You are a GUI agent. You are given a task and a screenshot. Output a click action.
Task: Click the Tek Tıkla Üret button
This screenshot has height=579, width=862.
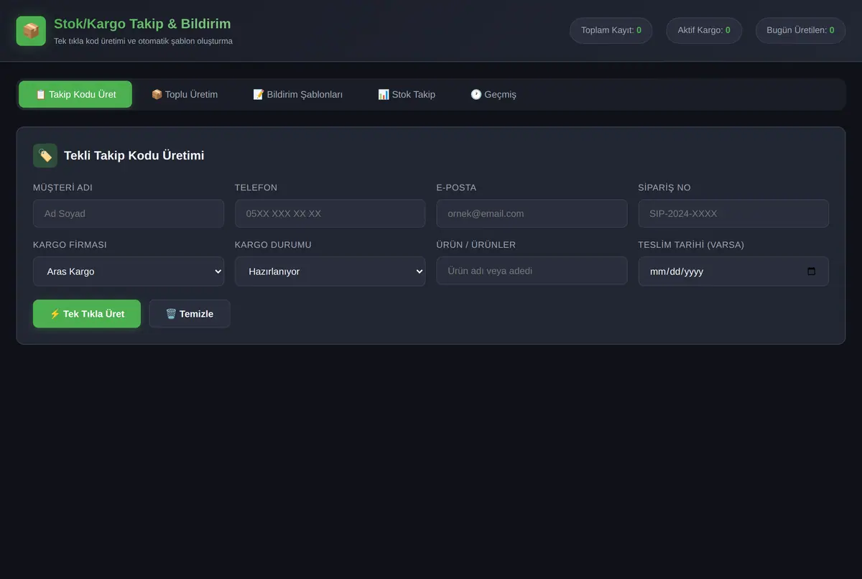[87, 314]
